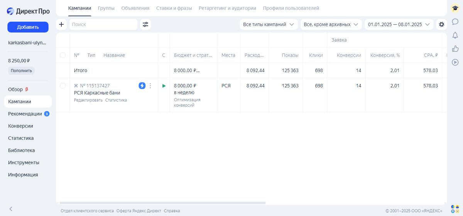Tick the select-all header checkbox
Viewport: 463px width, 216px height.
(63, 55)
